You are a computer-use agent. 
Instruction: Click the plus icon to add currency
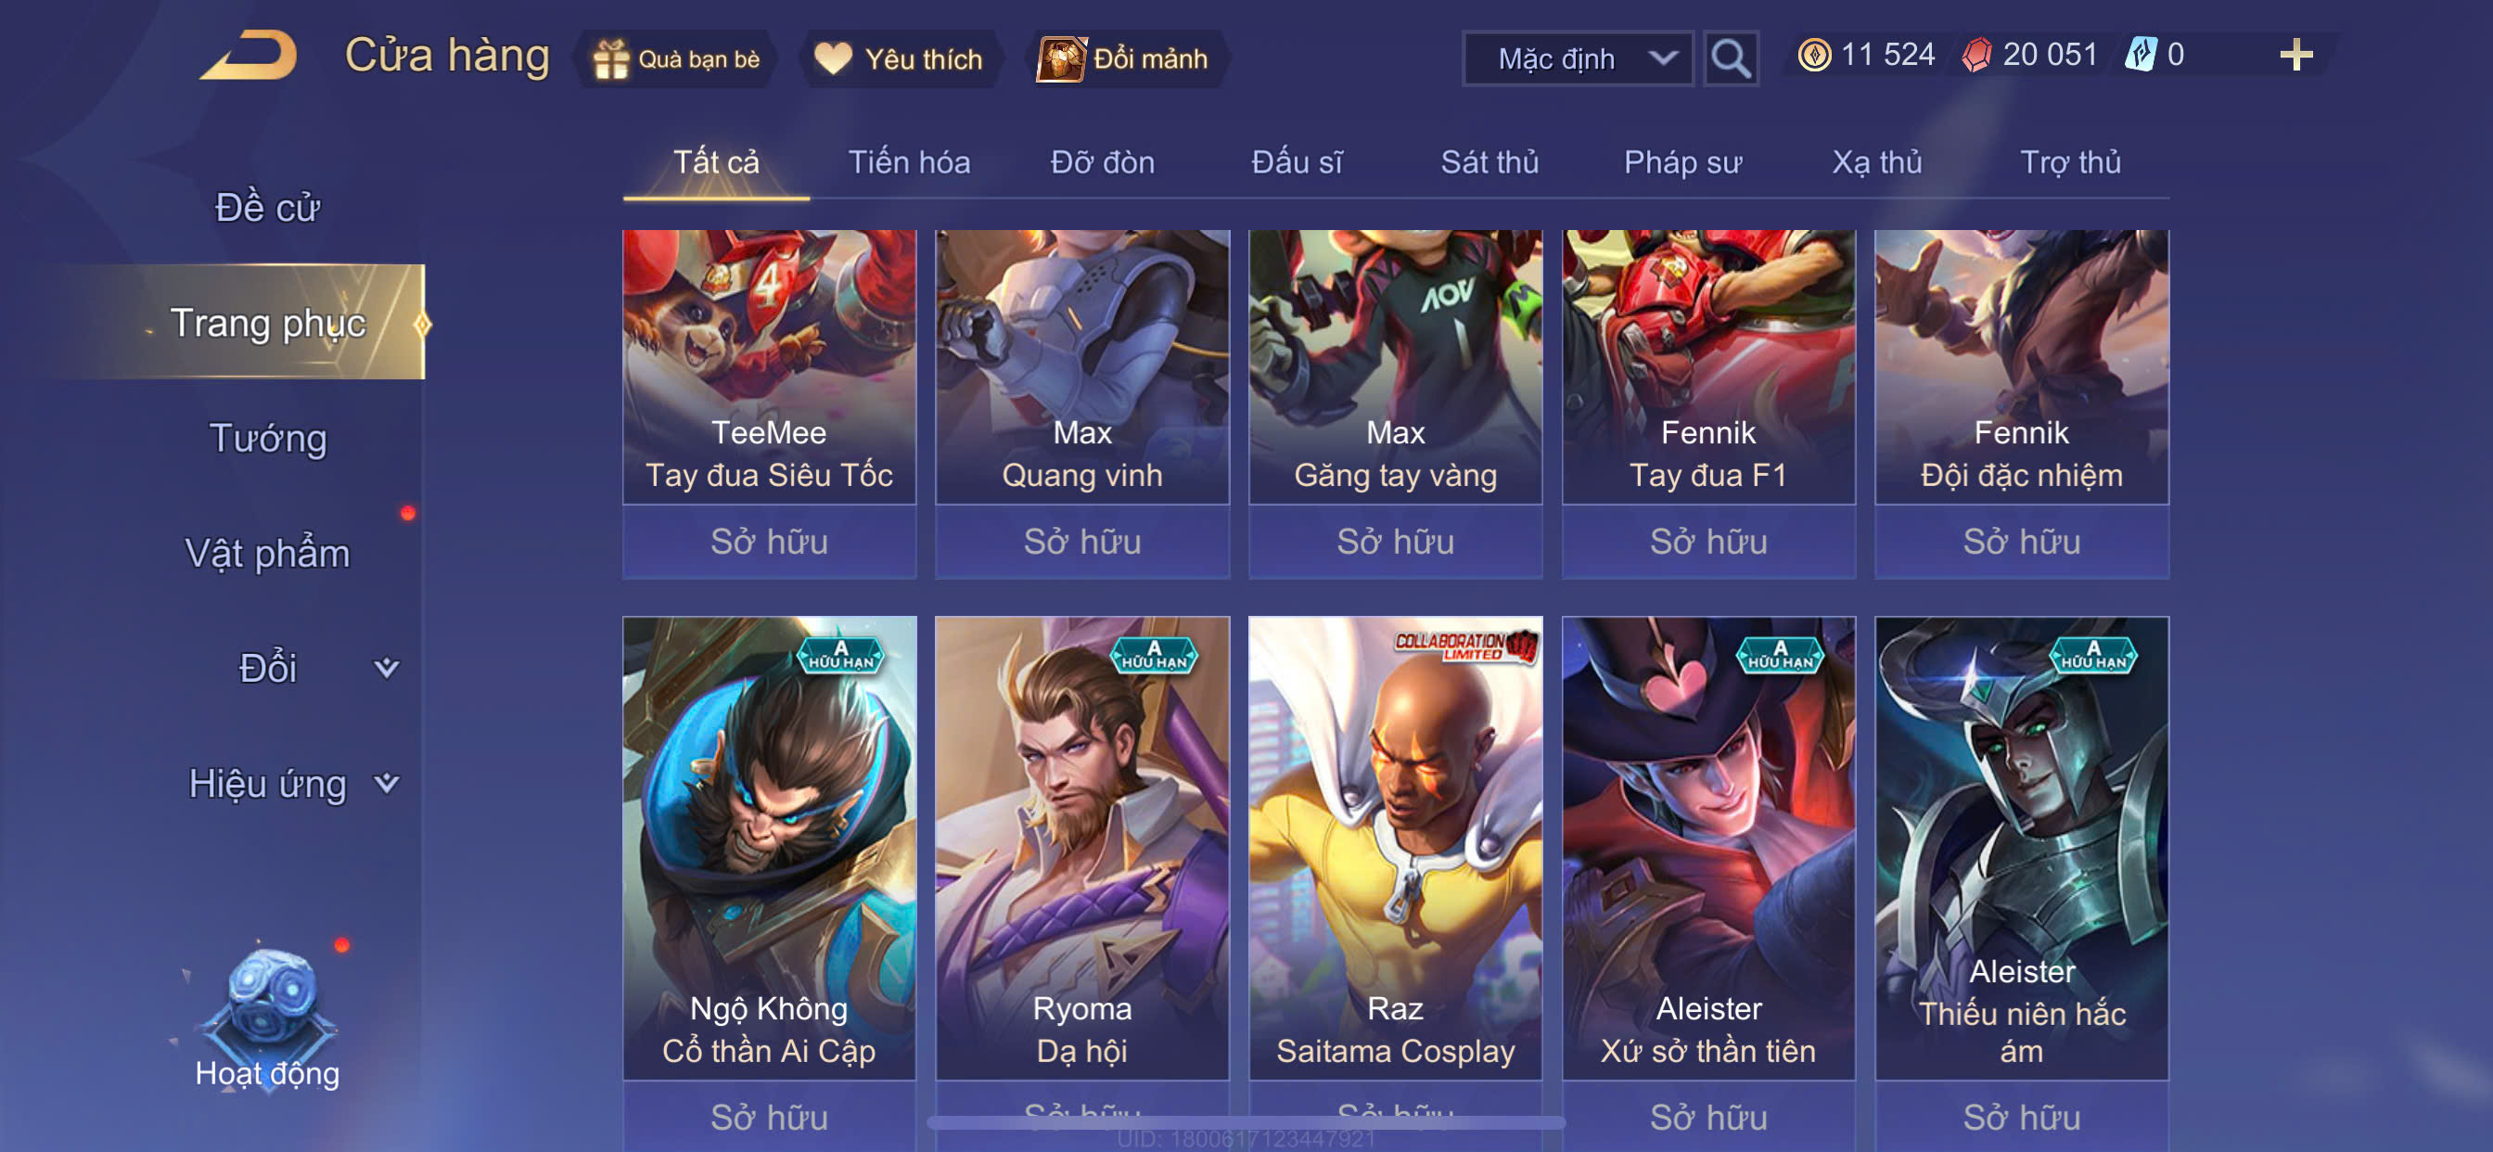2295,54
